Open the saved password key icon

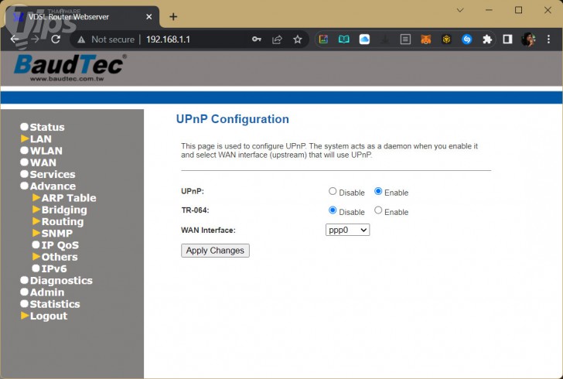(x=257, y=39)
